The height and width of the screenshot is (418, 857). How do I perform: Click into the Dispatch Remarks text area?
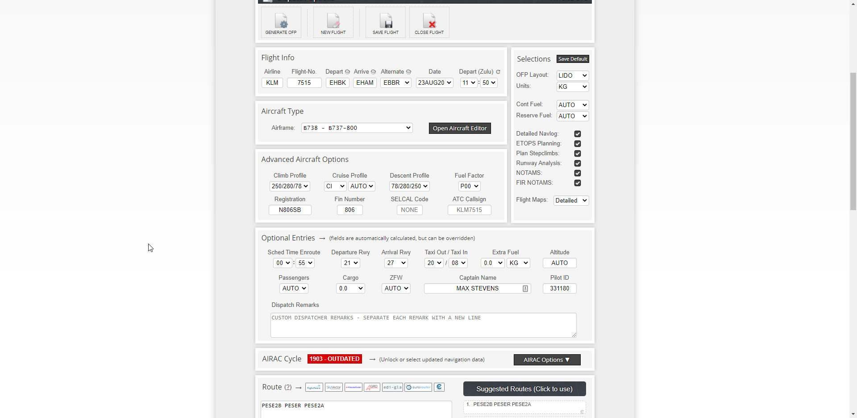click(423, 325)
